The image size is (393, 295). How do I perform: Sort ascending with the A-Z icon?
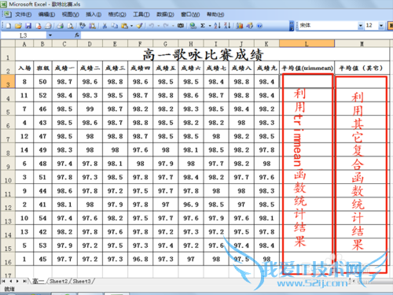[217, 26]
